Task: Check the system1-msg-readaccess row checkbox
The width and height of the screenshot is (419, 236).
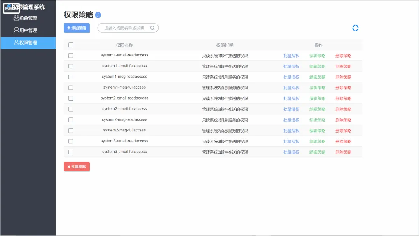Action: pyautogui.click(x=71, y=77)
